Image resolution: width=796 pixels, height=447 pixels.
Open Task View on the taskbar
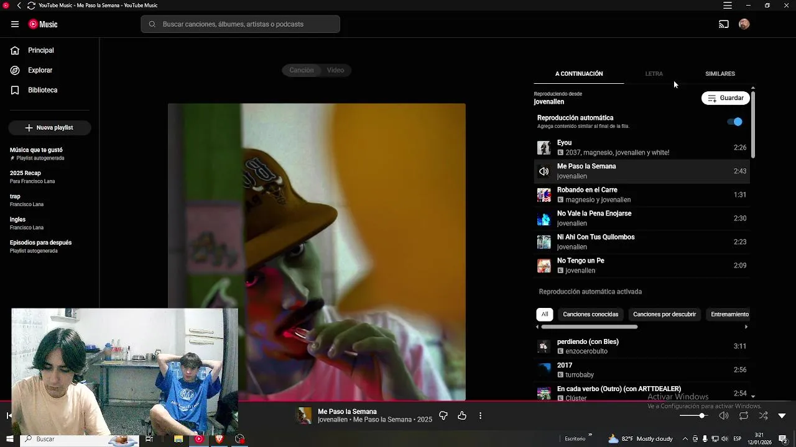point(149,439)
